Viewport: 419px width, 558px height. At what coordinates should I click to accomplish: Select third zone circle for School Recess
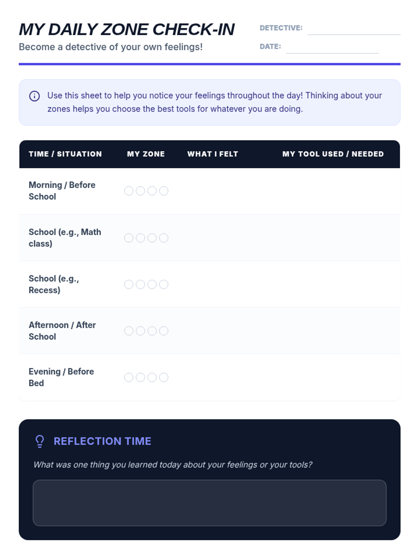152,284
